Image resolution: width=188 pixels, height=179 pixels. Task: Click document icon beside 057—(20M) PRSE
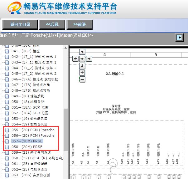(7, 141)
